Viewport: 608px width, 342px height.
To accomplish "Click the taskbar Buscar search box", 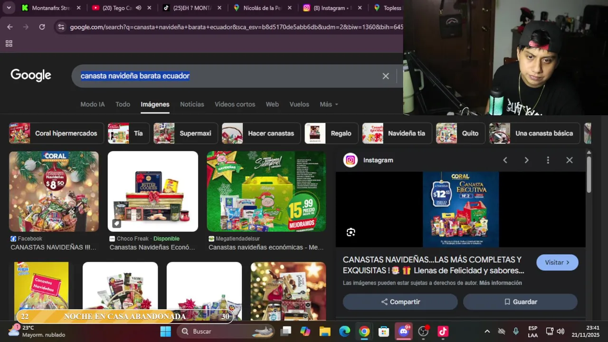I will [226, 331].
